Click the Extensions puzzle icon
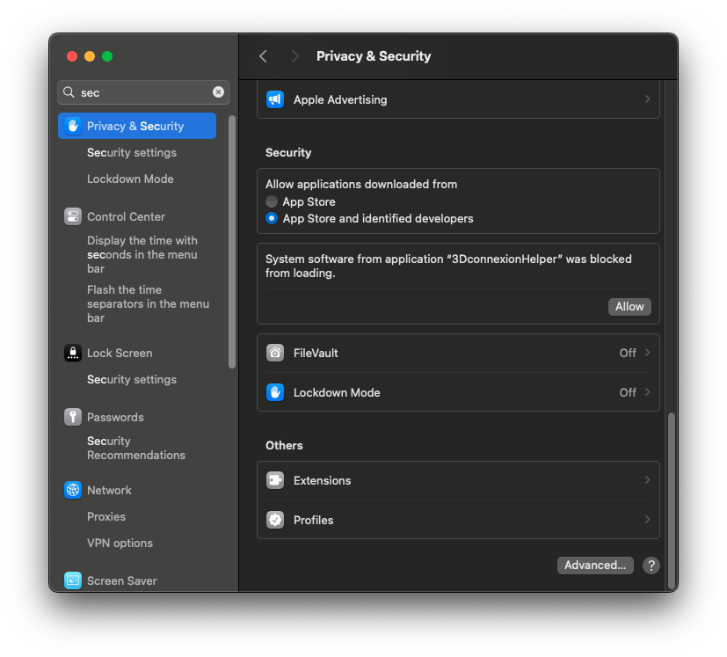 (x=275, y=480)
